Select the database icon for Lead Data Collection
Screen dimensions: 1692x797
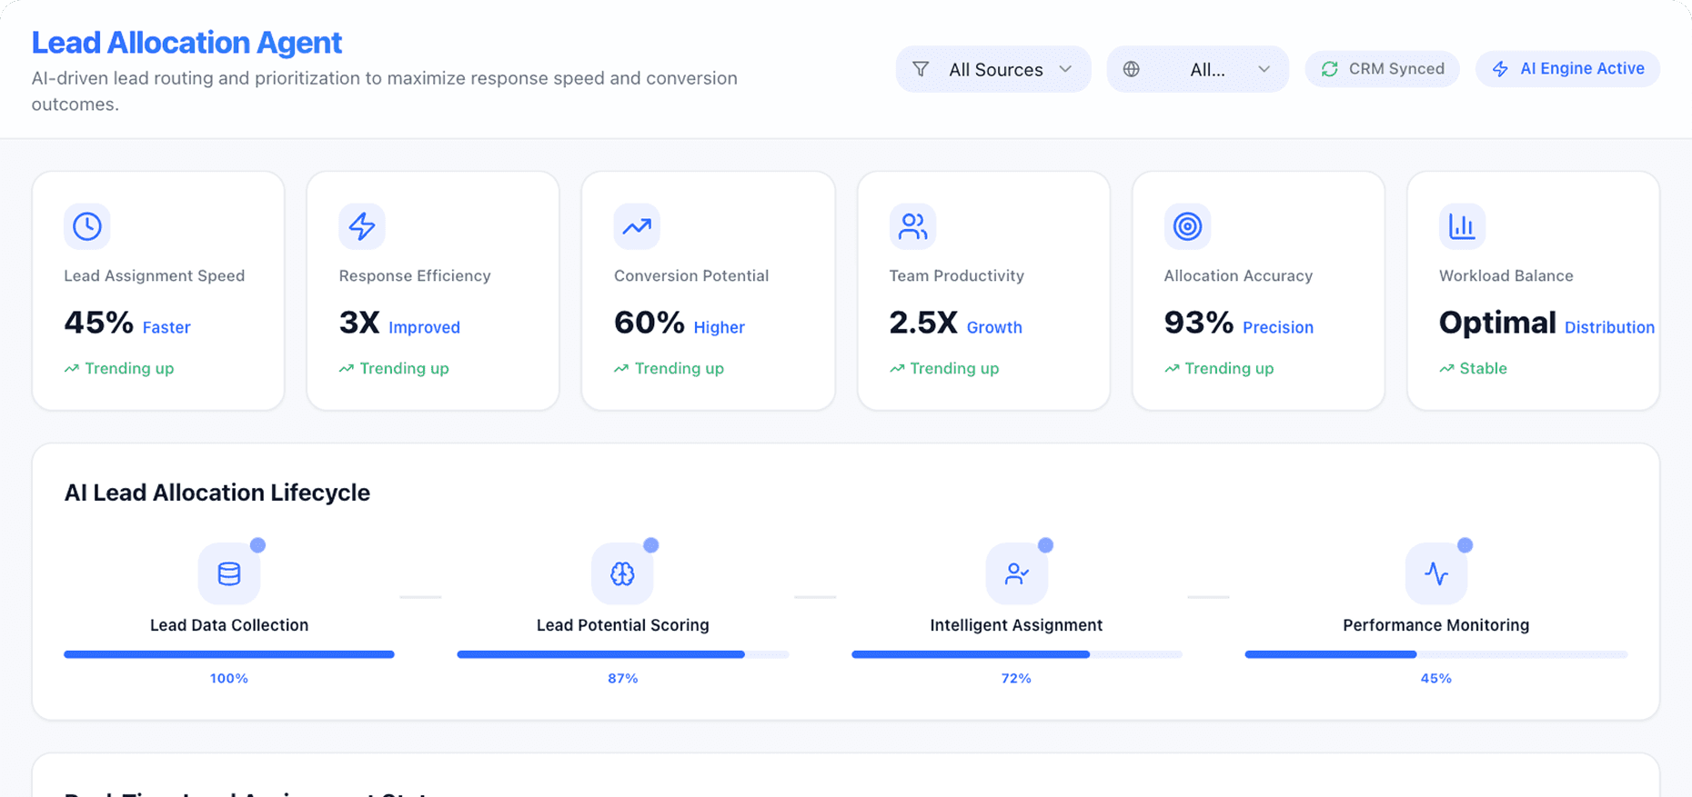[x=229, y=573]
